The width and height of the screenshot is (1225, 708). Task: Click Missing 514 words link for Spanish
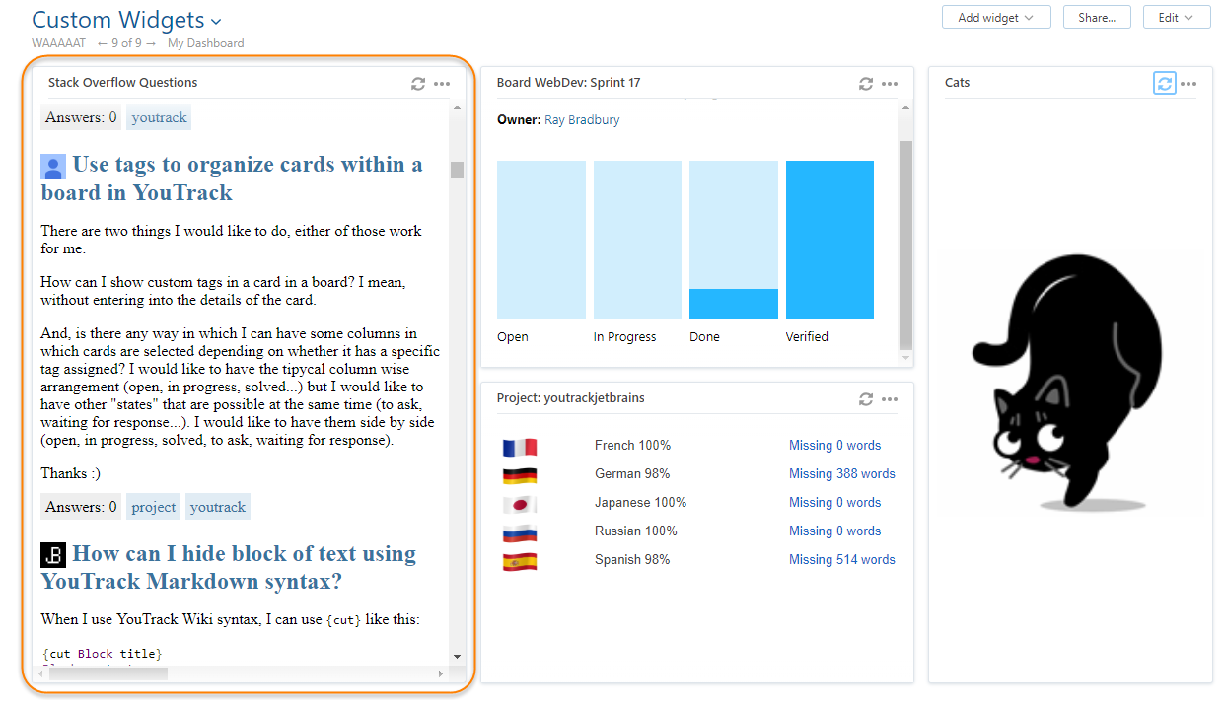tap(842, 560)
